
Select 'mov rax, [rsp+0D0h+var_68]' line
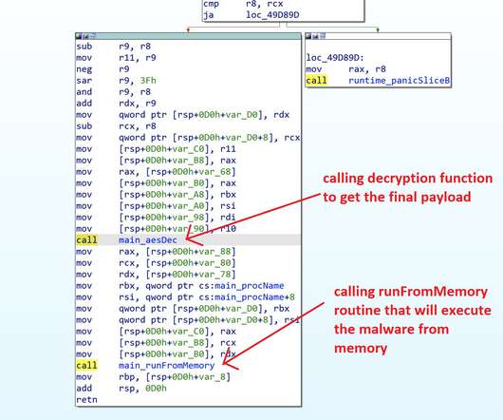pos(157,172)
